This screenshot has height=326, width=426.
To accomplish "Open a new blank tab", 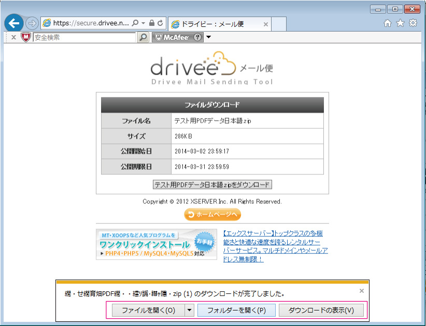I will point(279,24).
